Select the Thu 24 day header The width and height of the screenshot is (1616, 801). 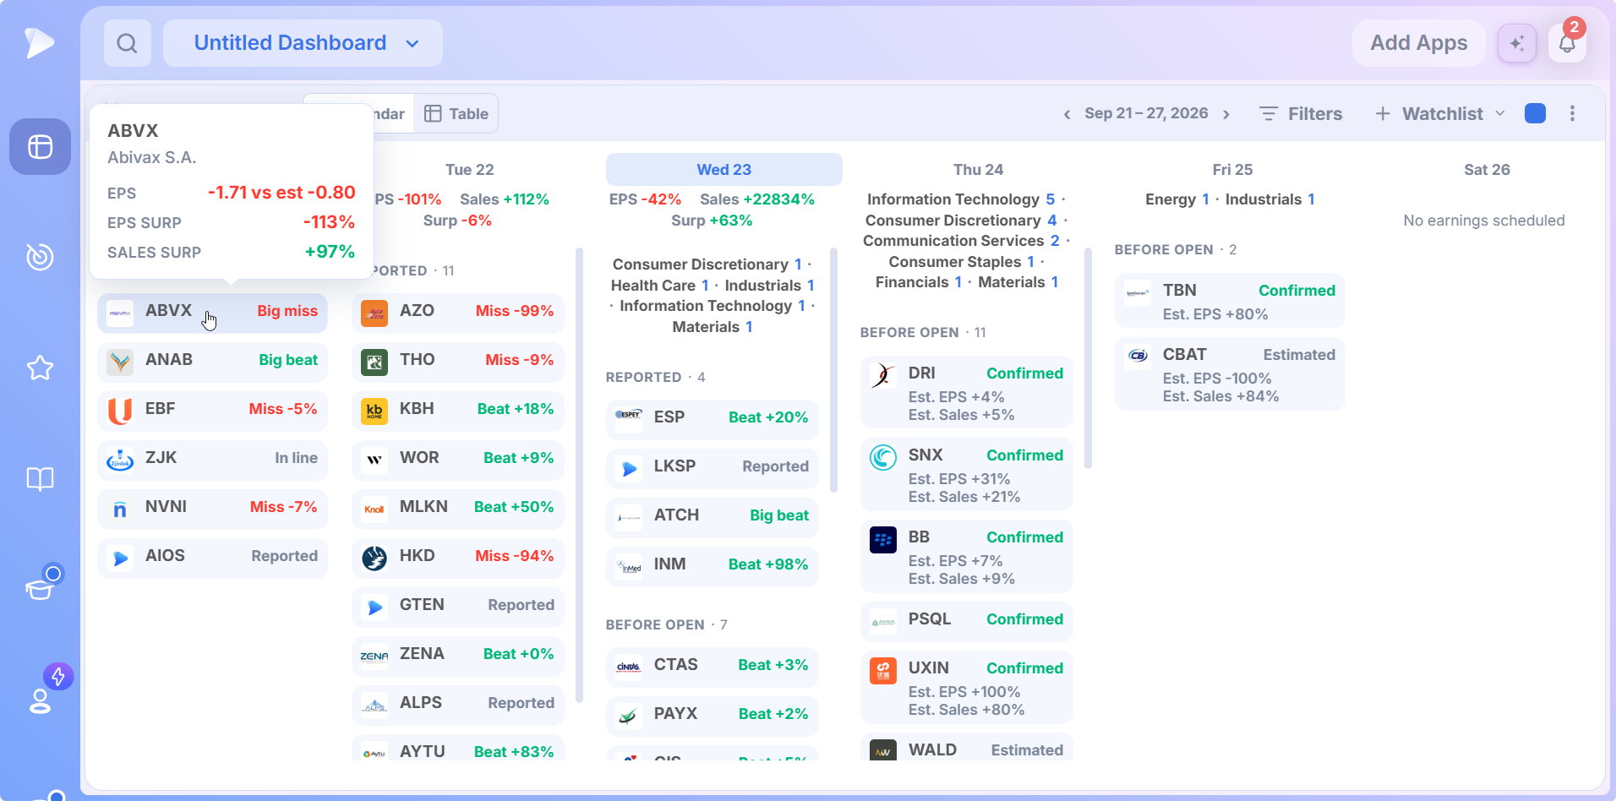tap(979, 169)
